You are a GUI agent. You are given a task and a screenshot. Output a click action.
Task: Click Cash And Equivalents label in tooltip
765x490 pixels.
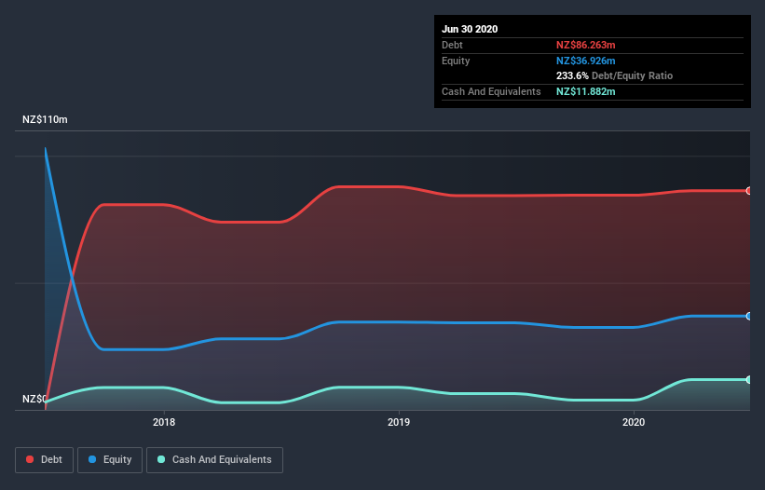click(491, 91)
